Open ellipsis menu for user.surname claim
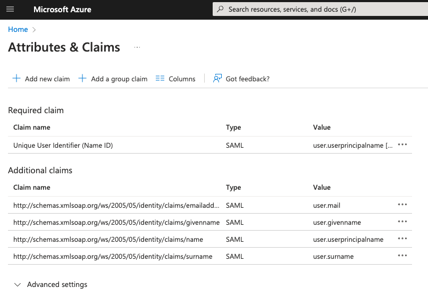The width and height of the screenshot is (428, 296). click(402, 256)
